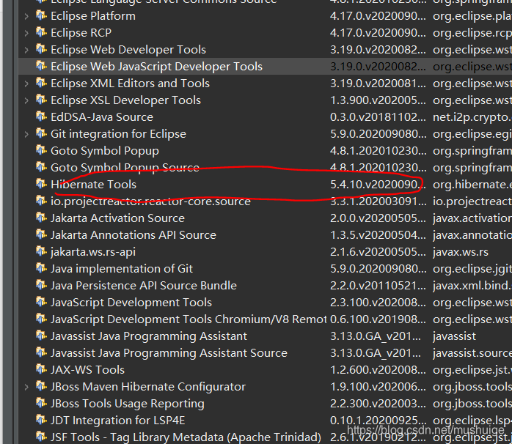Select JBoss Tools Usage Reporting row
Image resolution: width=512 pixels, height=444 pixels.
(265, 404)
